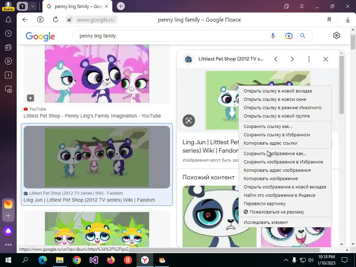The image size is (356, 267).
Task: Open downloads panel
Action: pyautogui.click(x=348, y=20)
